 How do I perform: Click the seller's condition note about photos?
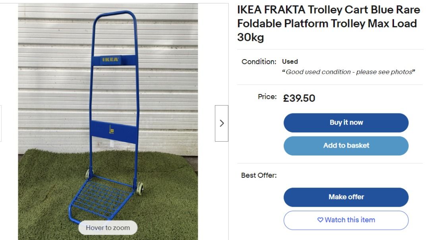pos(350,72)
